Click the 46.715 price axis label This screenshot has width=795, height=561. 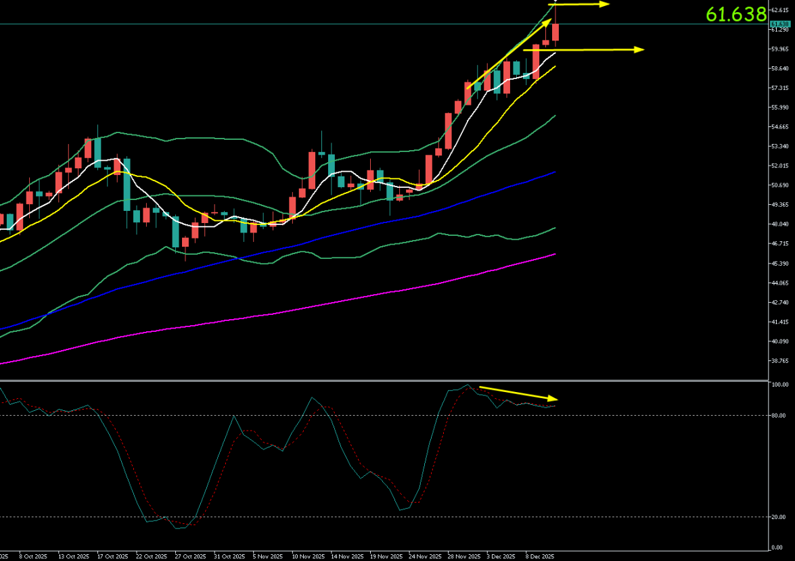780,243
